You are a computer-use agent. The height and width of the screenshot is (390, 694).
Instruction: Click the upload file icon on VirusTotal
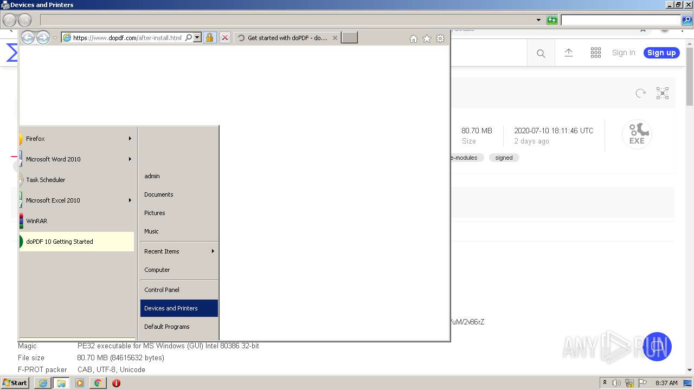[x=569, y=53]
